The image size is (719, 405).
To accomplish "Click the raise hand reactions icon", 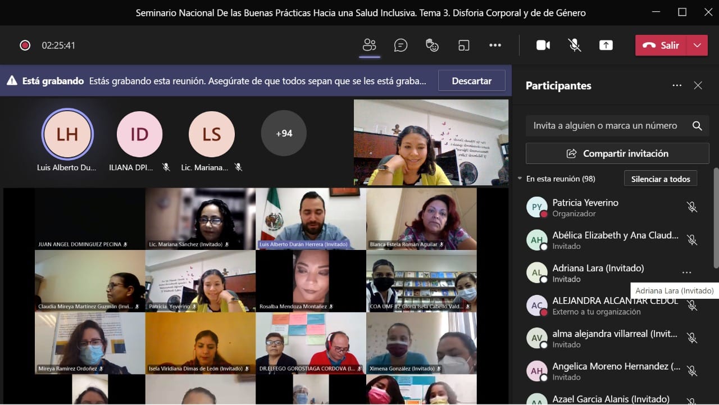I will point(432,45).
